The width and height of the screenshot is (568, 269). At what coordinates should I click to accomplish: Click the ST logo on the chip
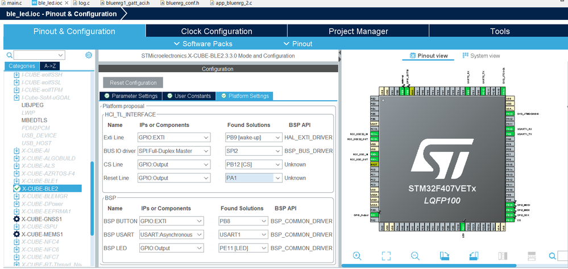click(x=442, y=159)
